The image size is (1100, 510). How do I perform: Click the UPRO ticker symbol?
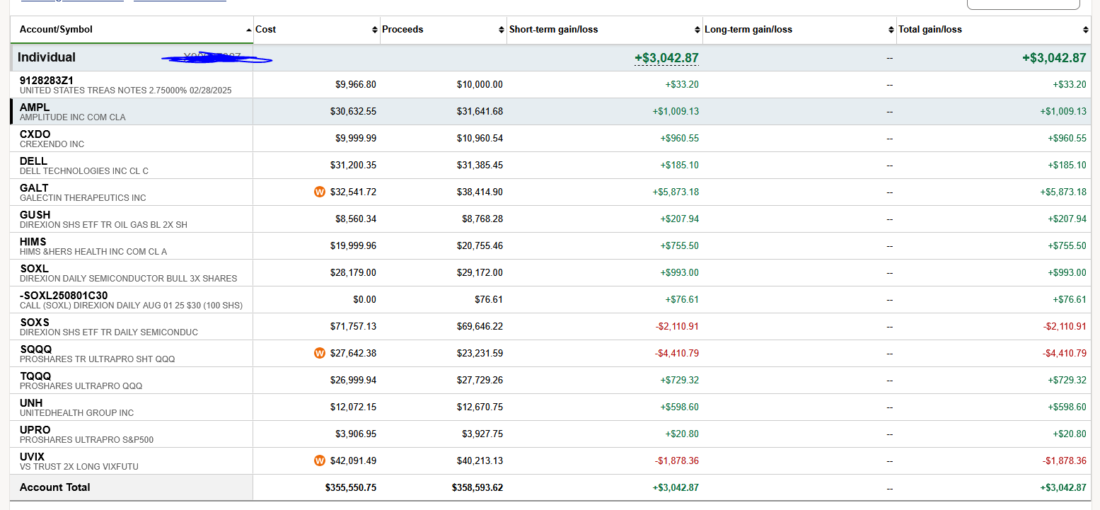point(35,429)
